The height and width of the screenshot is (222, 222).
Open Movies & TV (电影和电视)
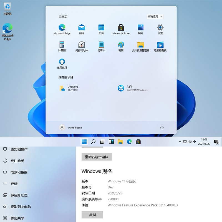pos(160,46)
